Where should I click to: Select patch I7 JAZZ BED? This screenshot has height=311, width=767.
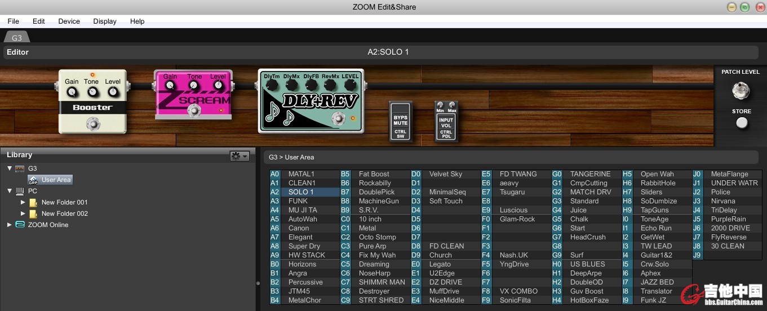pos(657,282)
